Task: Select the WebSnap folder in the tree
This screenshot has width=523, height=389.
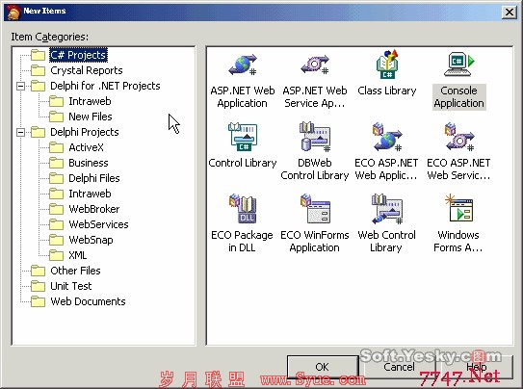Action: coord(91,240)
